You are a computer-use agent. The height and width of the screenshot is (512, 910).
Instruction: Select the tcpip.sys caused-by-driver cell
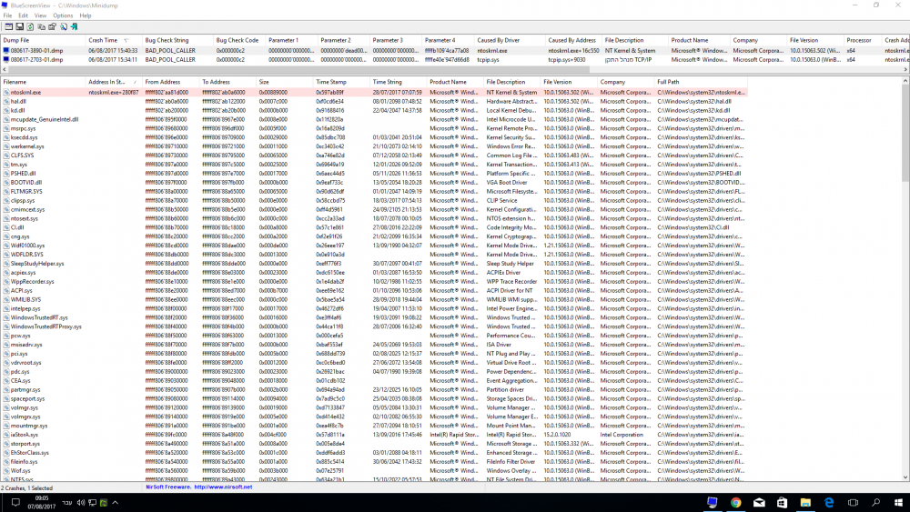[x=488, y=60]
